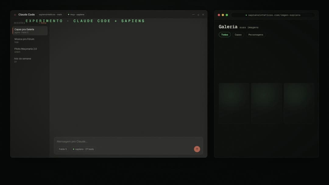Open the third gallery placeholder thumbnail
The width and height of the screenshot is (329, 185).
pos(299,103)
